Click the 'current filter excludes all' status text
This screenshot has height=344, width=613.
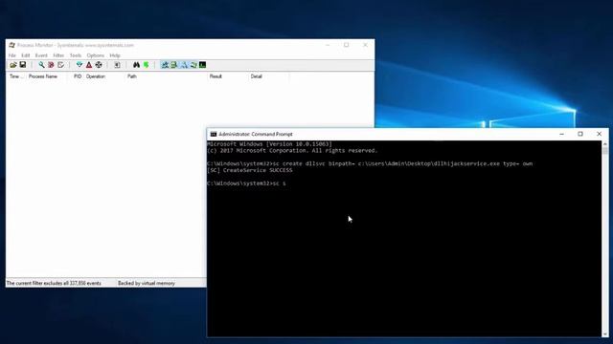click(54, 283)
